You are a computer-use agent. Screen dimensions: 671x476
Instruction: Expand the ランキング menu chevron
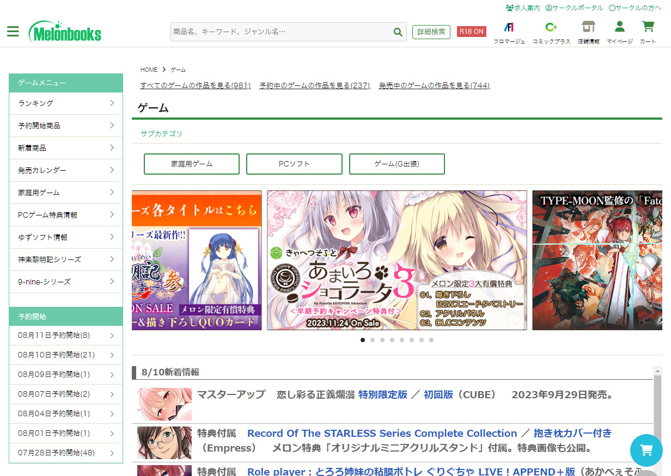point(112,103)
